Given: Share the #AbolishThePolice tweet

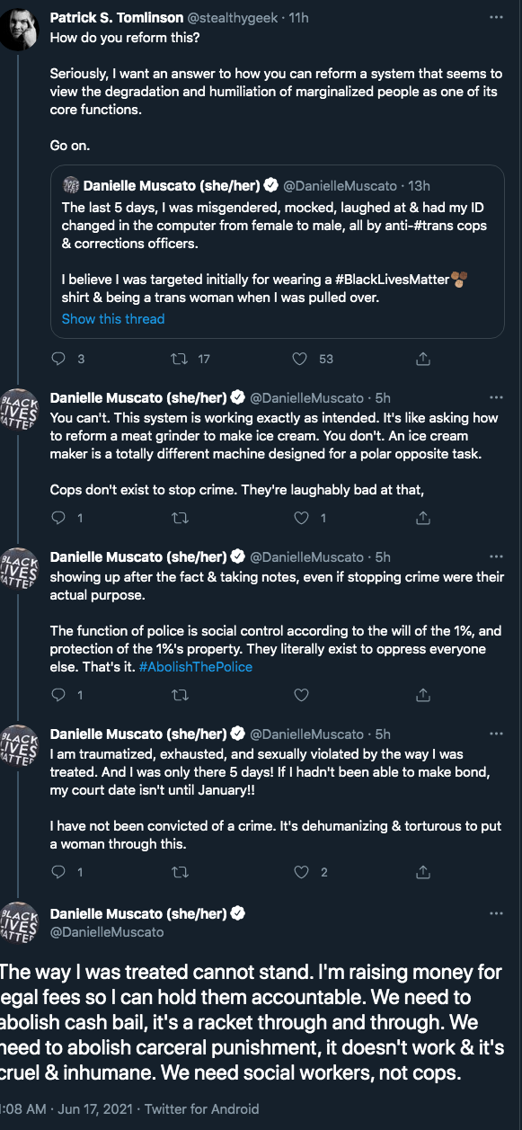Looking at the screenshot, I should (x=422, y=695).
